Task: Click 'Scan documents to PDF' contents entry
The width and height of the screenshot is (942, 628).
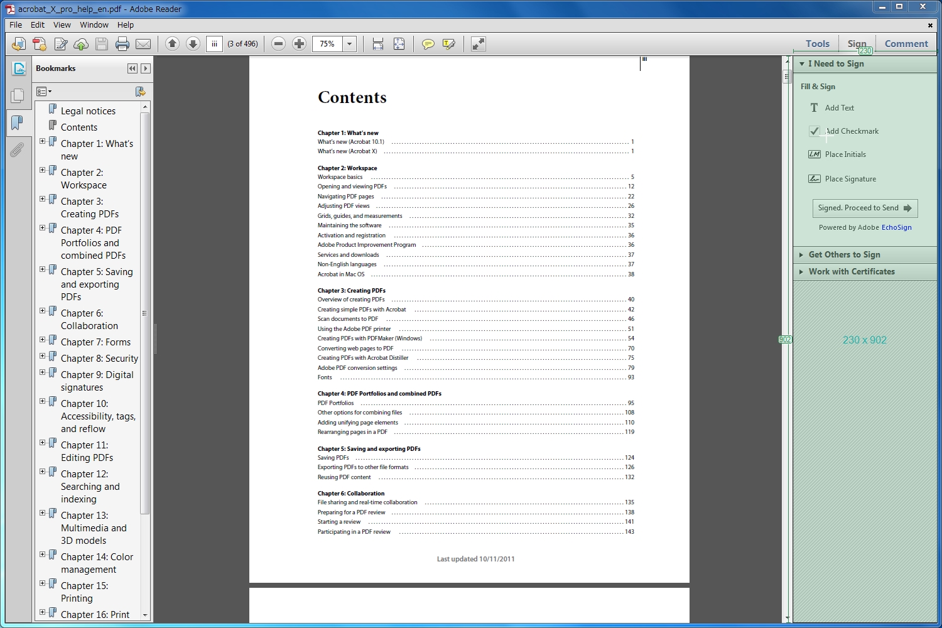Action: tap(348, 319)
